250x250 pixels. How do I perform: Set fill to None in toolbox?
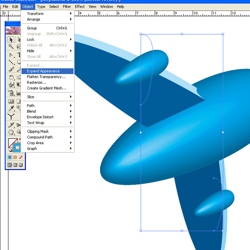21,157
